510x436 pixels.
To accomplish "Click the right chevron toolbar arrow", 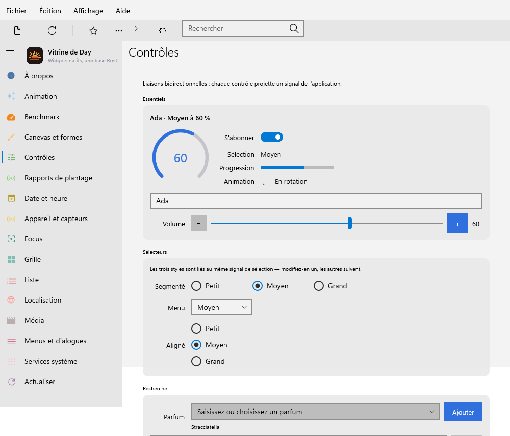I will [136, 29].
